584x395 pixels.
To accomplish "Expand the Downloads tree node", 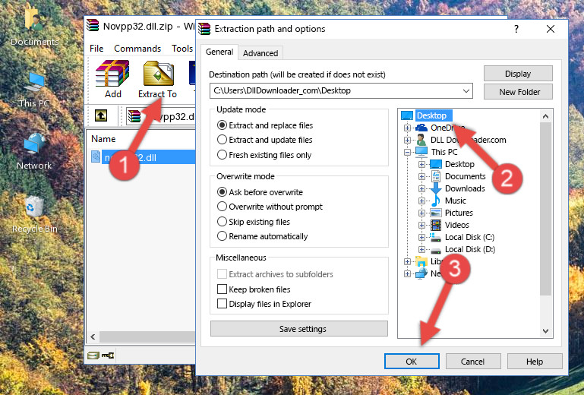I will (421, 188).
